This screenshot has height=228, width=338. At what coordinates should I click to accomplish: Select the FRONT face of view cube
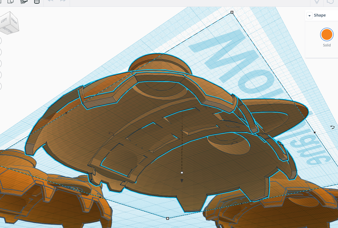coord(14,21)
